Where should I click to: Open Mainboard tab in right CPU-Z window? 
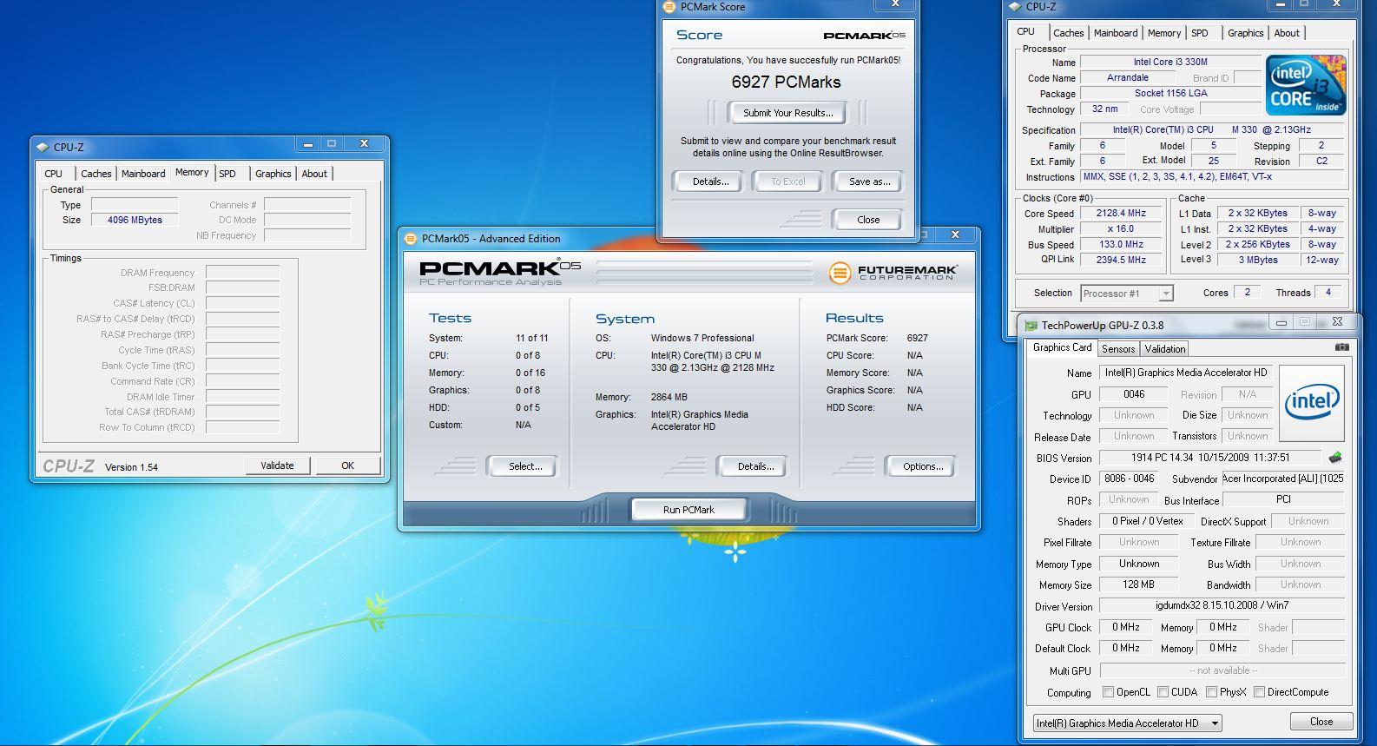tap(1116, 33)
